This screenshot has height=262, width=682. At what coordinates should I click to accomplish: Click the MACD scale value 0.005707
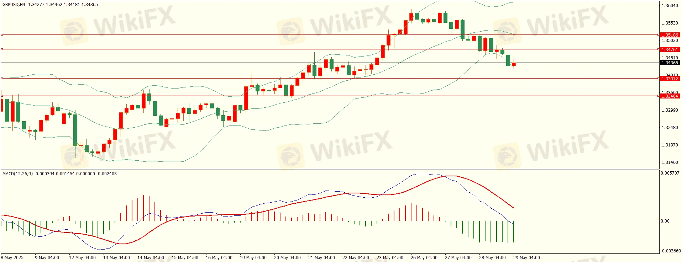670,173
